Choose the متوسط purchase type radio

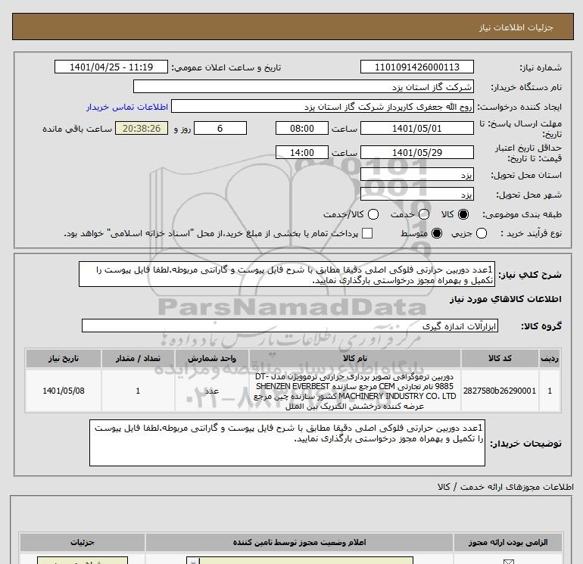(437, 233)
